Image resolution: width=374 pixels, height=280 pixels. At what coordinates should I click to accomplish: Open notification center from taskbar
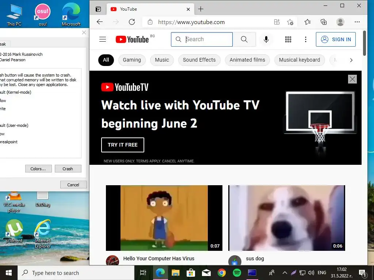(x=363, y=273)
